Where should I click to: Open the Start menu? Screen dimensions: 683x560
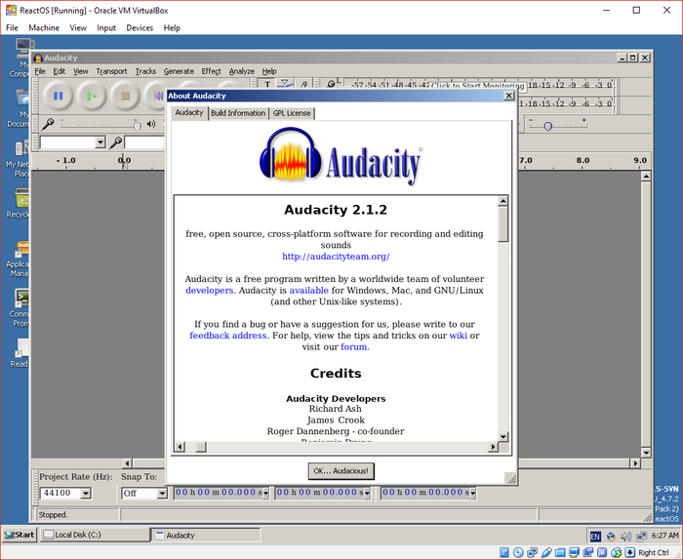point(20,535)
